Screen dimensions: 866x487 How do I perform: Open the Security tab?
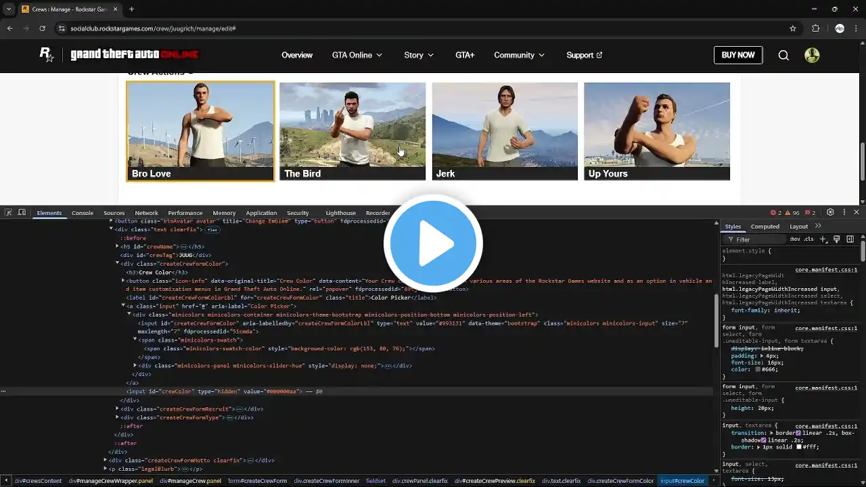point(298,213)
